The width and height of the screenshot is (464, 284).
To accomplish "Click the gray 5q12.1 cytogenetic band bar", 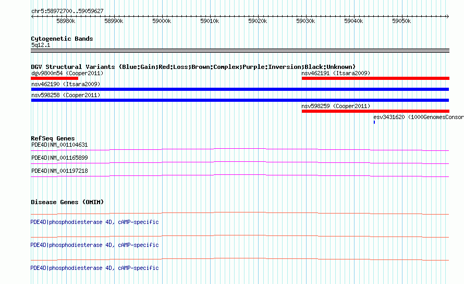I will pos(240,51).
